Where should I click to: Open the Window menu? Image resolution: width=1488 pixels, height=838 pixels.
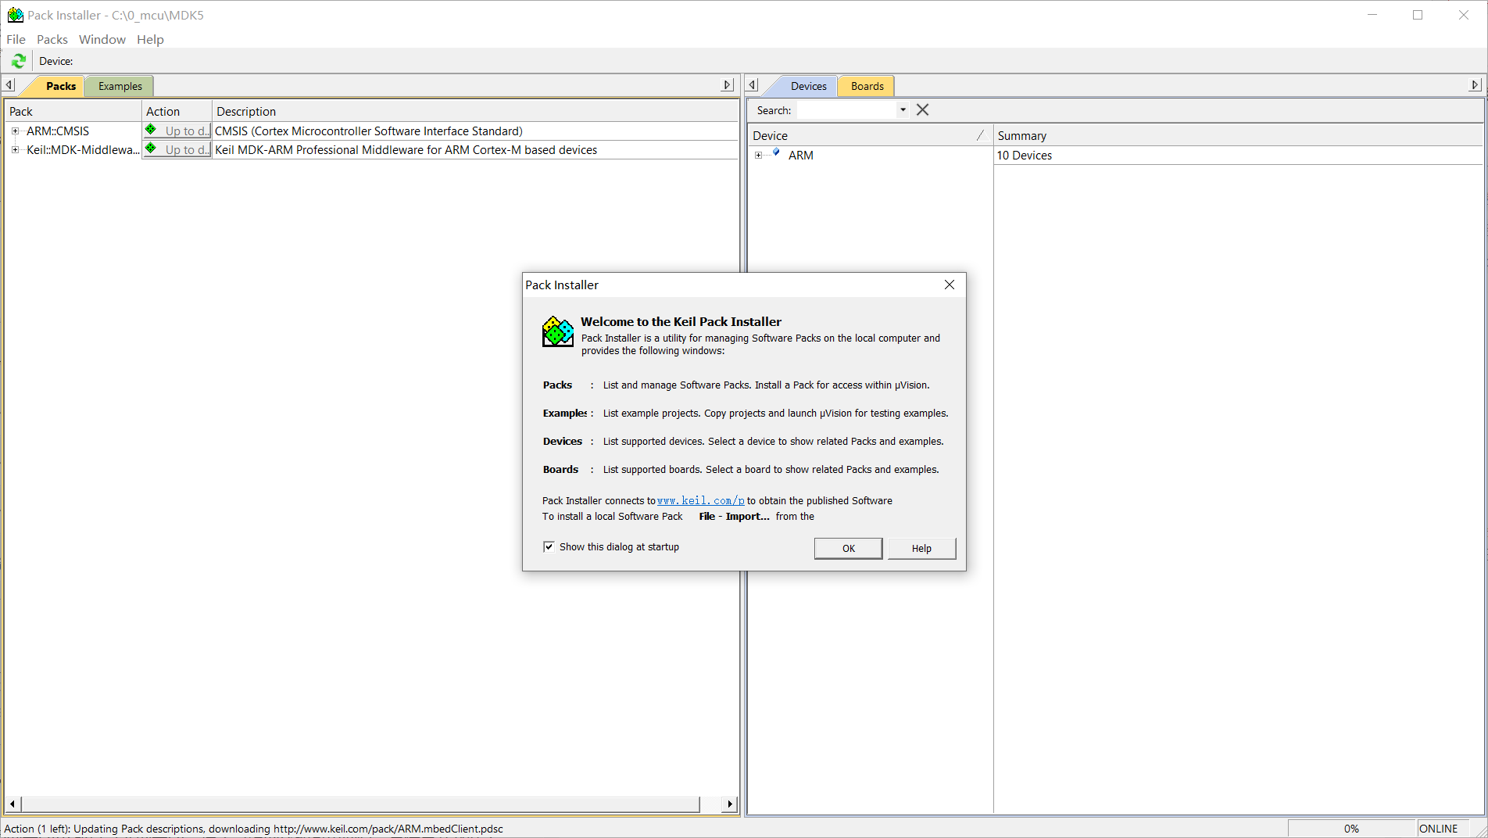click(102, 39)
